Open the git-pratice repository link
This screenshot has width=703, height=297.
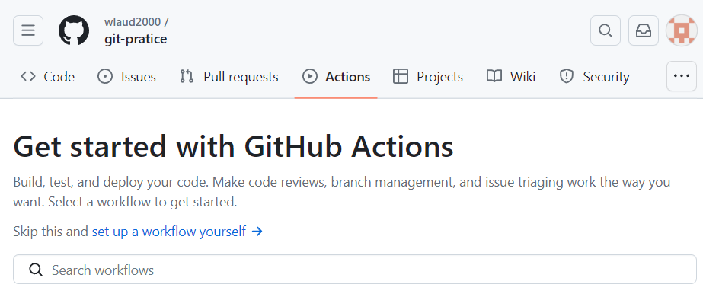pyautogui.click(x=136, y=39)
